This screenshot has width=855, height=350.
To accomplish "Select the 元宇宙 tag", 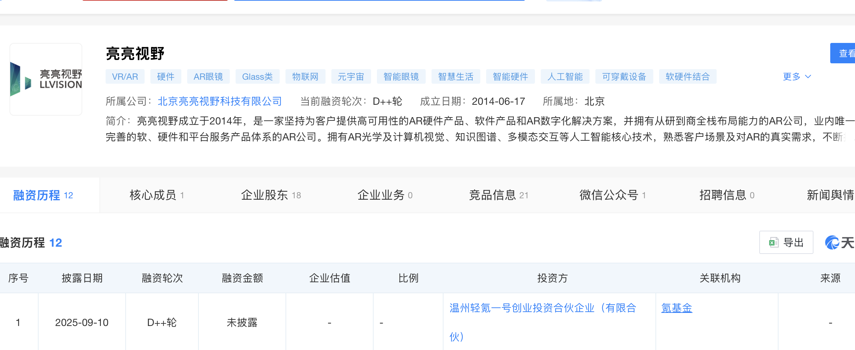I will (351, 77).
